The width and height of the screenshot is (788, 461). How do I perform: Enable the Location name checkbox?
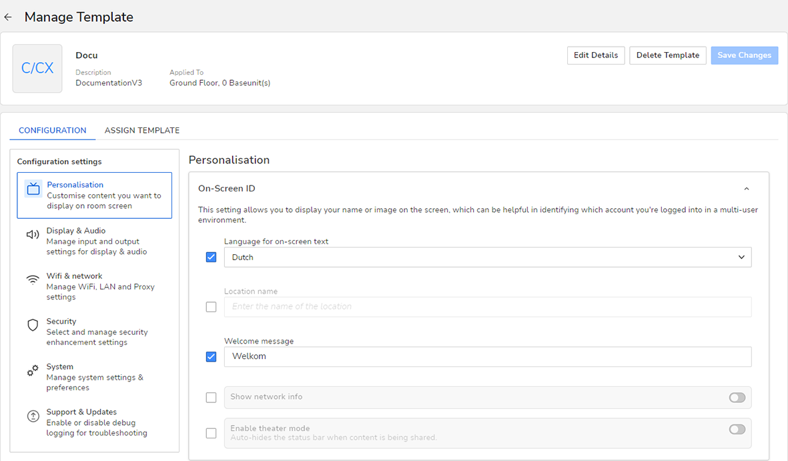coord(211,307)
